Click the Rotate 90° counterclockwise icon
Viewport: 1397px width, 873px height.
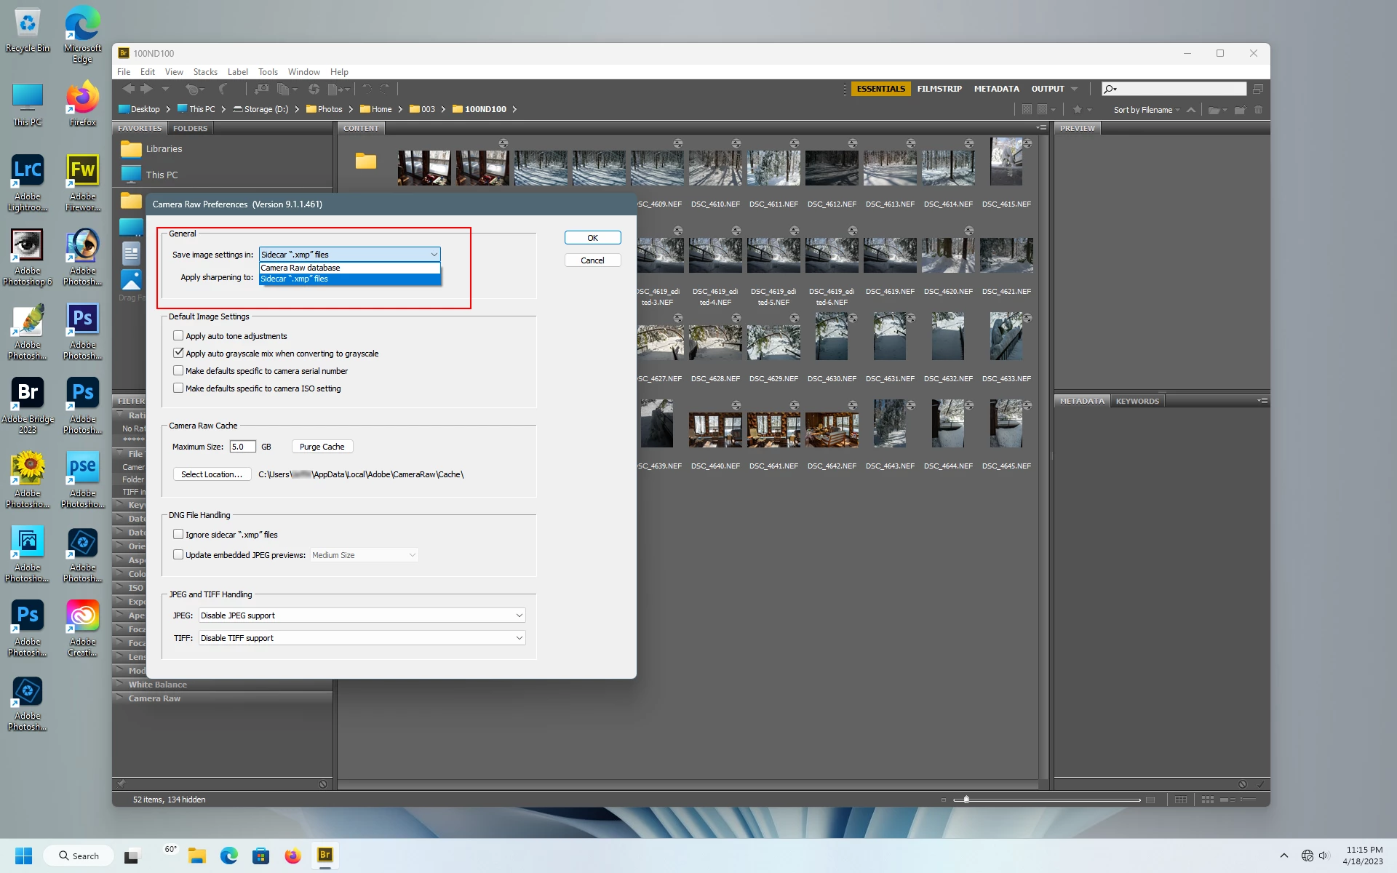point(367,89)
